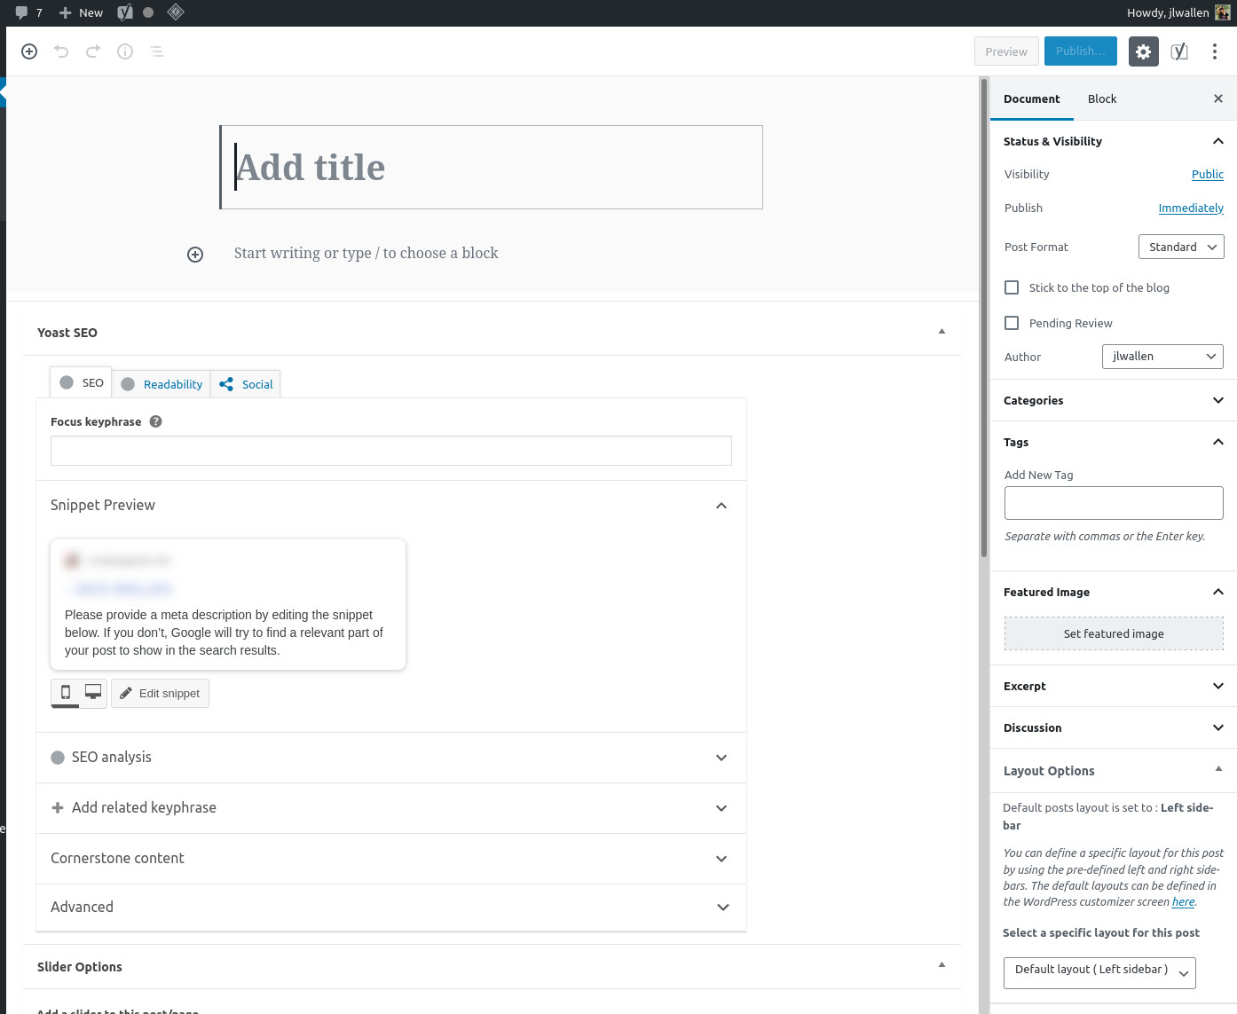Click the Focus keyphrase input field
The height and width of the screenshot is (1014, 1237).
[x=391, y=451]
